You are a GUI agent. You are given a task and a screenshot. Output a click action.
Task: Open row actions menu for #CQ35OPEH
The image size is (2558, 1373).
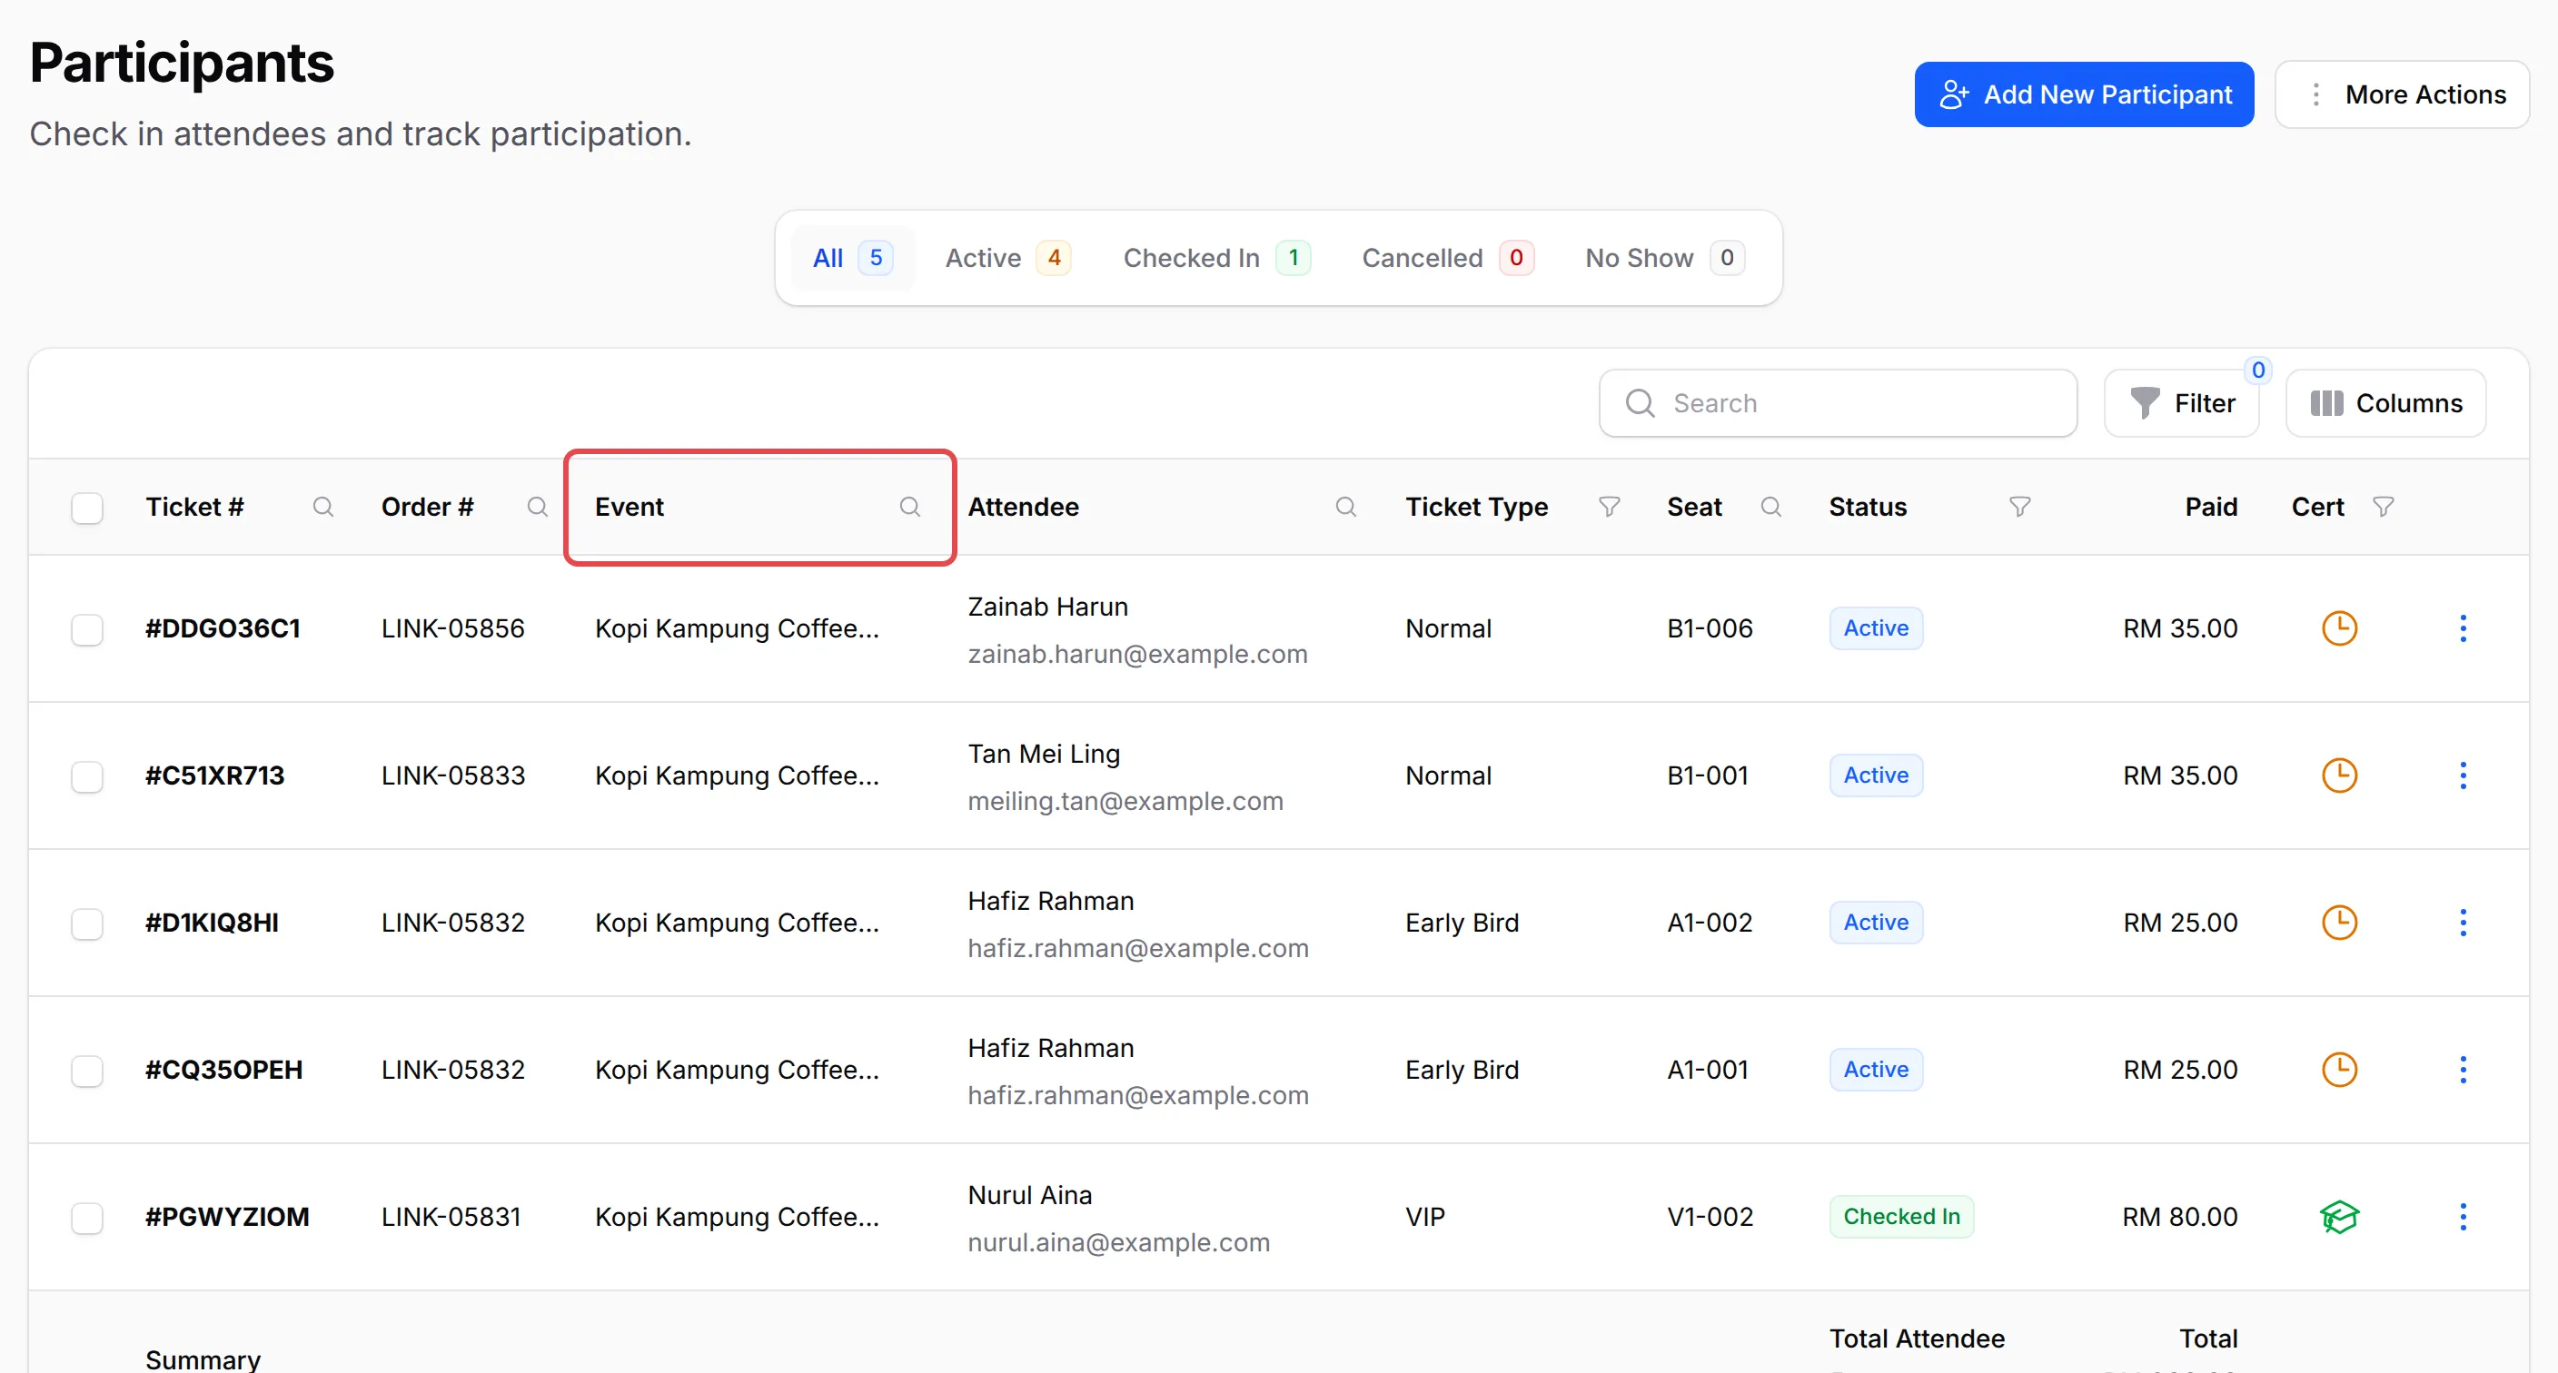[x=2463, y=1069]
